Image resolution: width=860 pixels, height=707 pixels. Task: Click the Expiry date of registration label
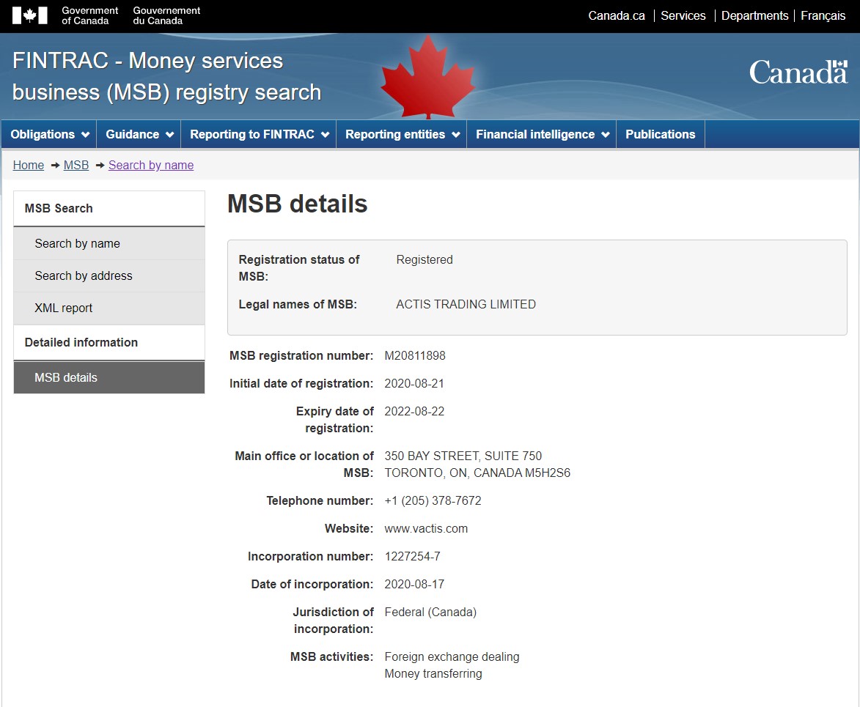(x=334, y=420)
